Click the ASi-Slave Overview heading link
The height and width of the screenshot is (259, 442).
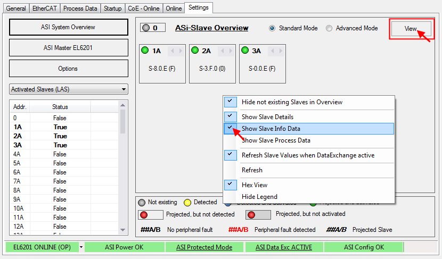(x=212, y=28)
